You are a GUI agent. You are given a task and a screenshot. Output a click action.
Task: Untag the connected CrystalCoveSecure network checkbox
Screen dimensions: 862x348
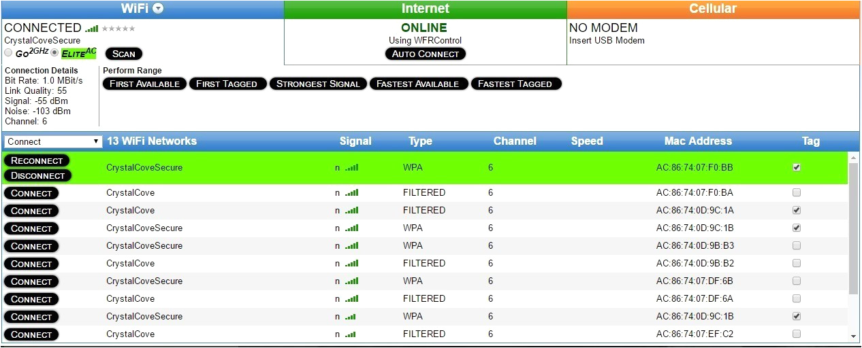pos(797,167)
